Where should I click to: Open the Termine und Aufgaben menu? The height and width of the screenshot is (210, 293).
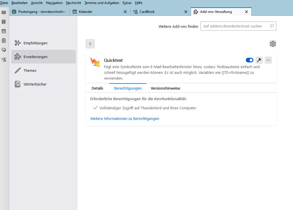[102, 3]
